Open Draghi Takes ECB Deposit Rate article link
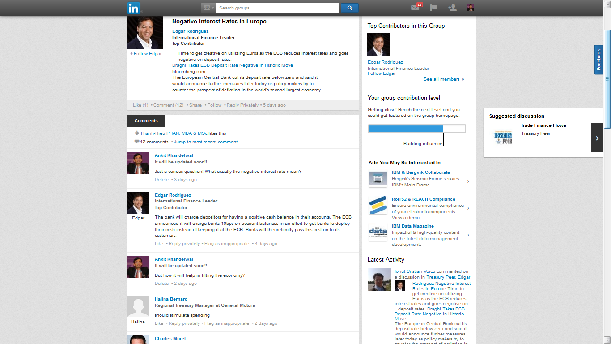611x344 pixels. (233, 65)
